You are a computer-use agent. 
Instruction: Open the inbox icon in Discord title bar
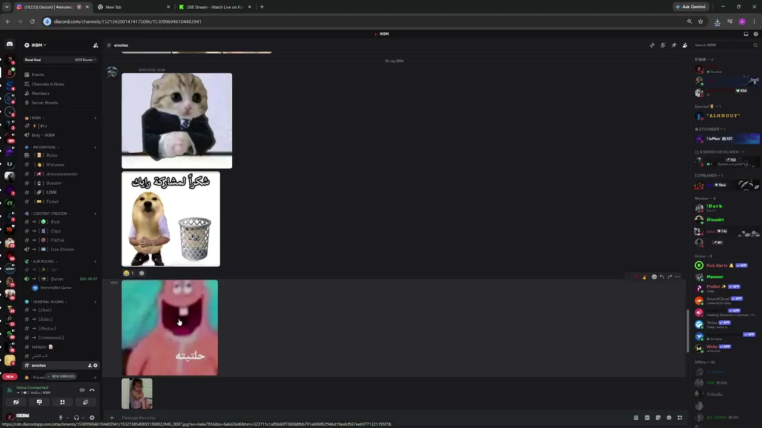coord(746,34)
